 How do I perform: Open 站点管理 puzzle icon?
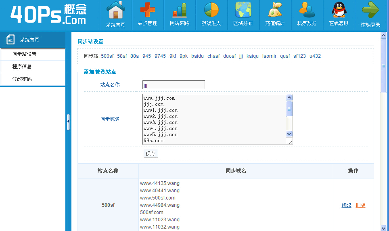click(147, 11)
